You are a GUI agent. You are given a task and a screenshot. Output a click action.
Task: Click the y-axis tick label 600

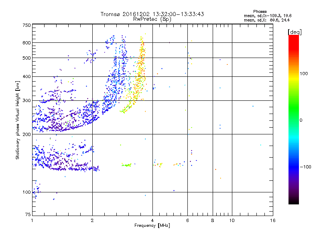pos(27,43)
